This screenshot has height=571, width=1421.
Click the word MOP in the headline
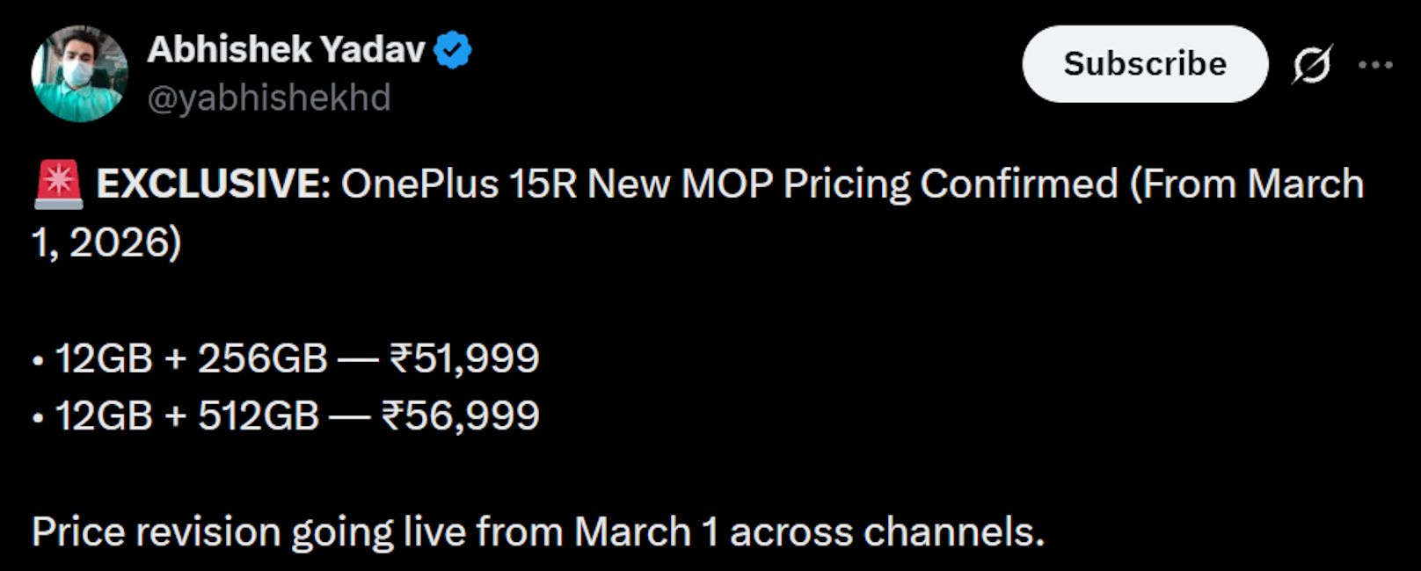727,184
